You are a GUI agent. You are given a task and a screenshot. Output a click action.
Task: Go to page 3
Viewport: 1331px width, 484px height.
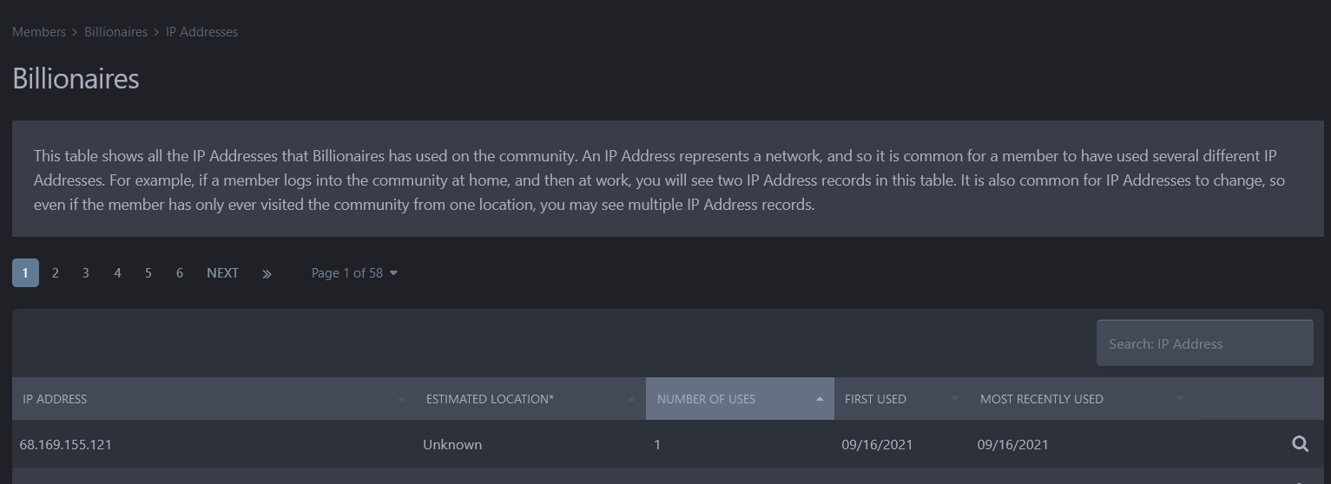point(86,273)
